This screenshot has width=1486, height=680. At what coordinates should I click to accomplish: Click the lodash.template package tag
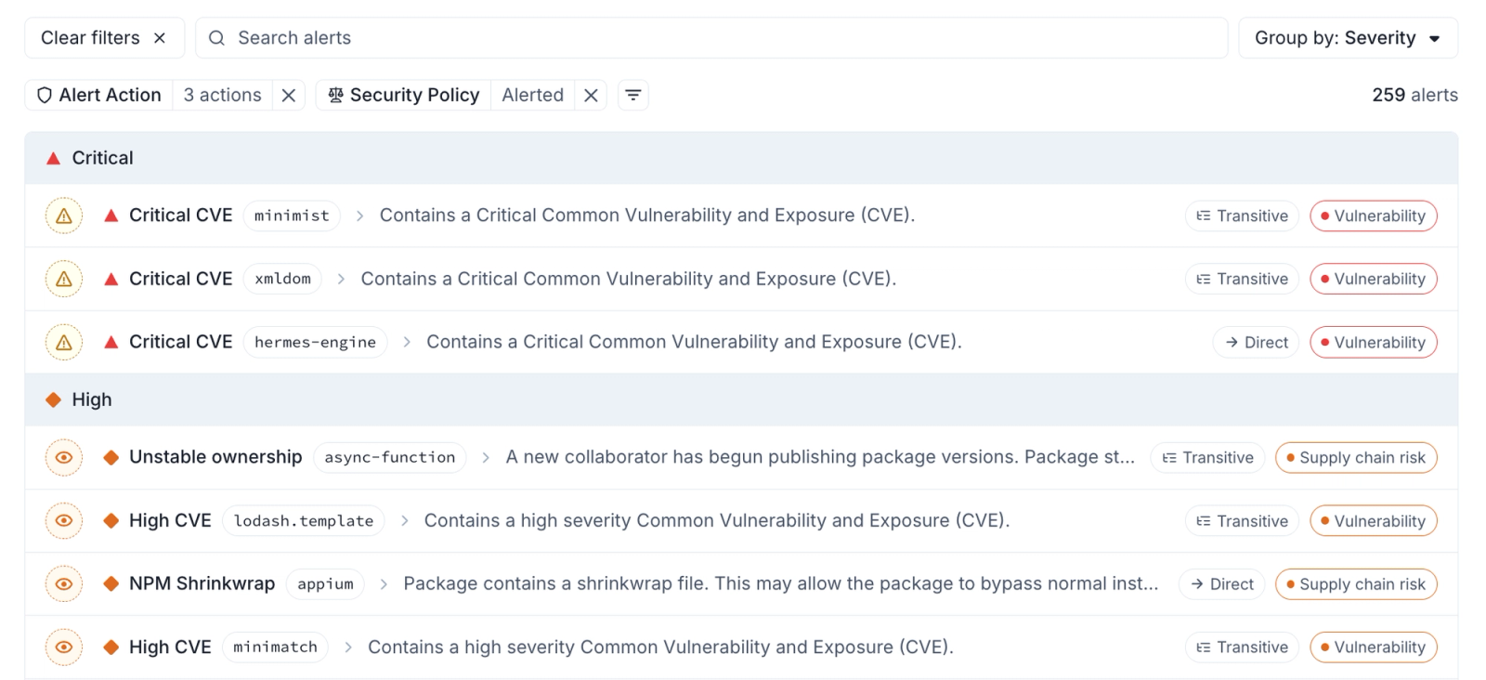point(304,520)
